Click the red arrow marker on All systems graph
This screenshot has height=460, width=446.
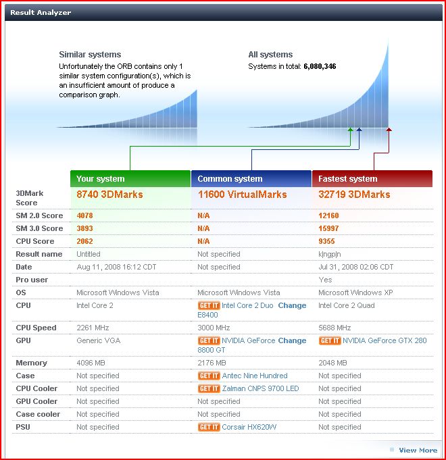point(389,130)
